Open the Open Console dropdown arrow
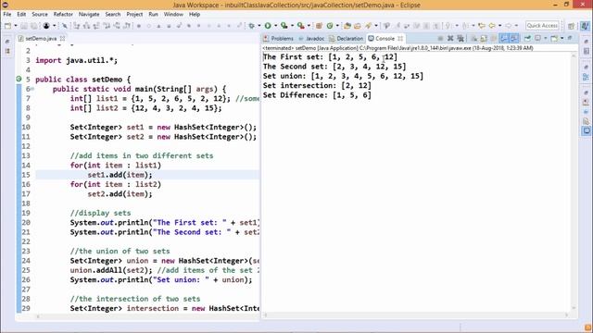This screenshot has height=333, width=593. (x=562, y=38)
